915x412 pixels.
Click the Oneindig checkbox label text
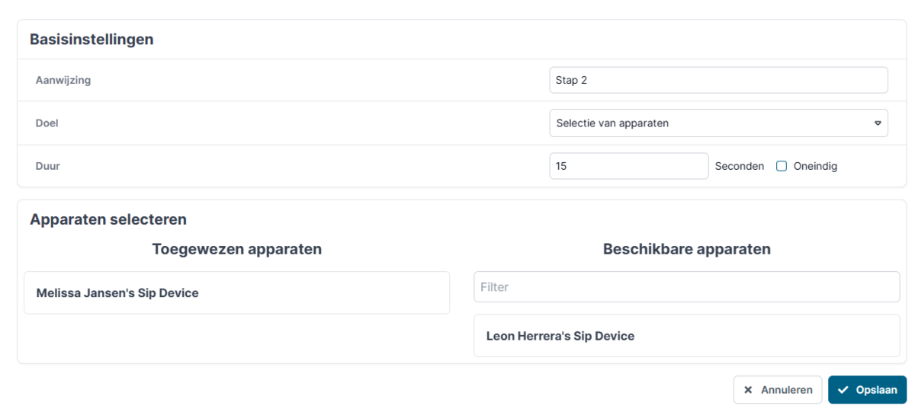click(815, 166)
